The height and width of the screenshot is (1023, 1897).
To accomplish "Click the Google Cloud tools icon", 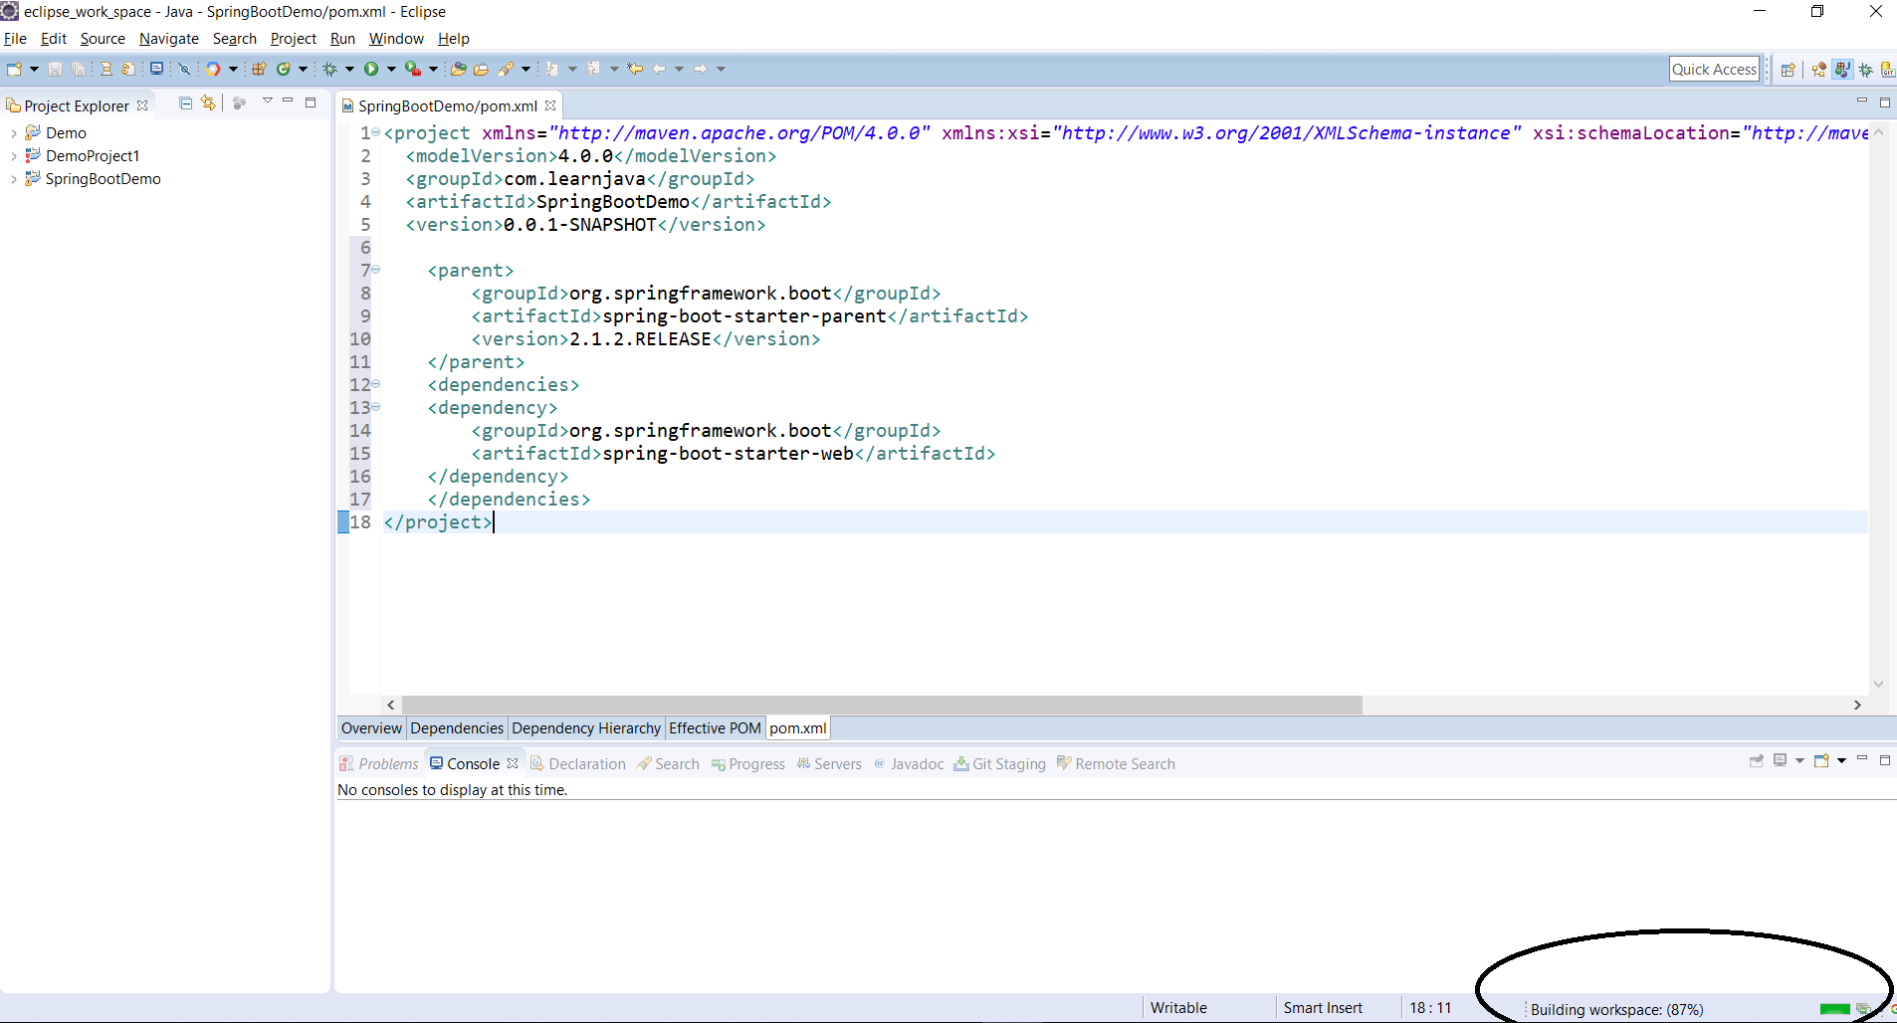I will click(213, 69).
